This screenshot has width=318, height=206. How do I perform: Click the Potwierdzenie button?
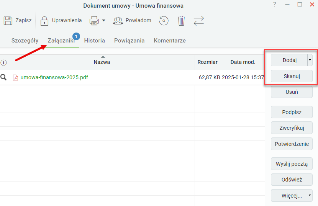pyautogui.click(x=292, y=144)
